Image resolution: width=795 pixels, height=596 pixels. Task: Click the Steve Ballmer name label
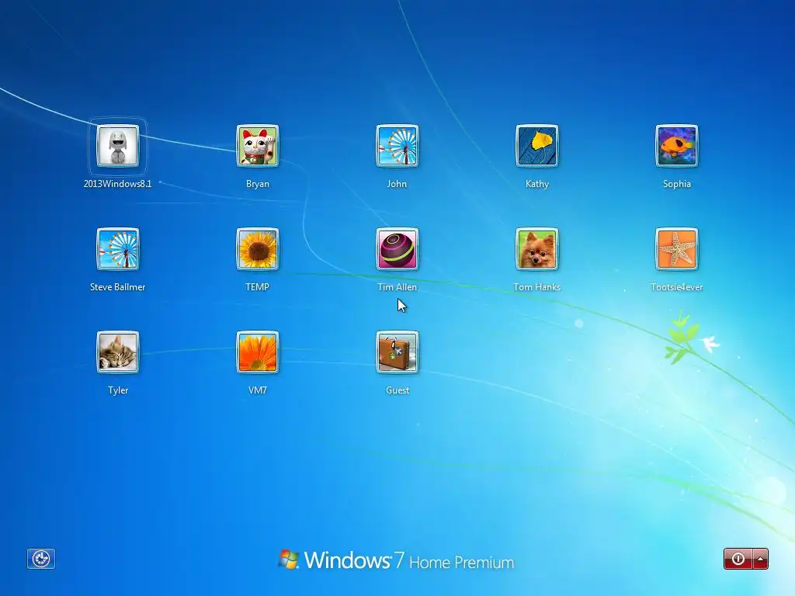point(118,287)
